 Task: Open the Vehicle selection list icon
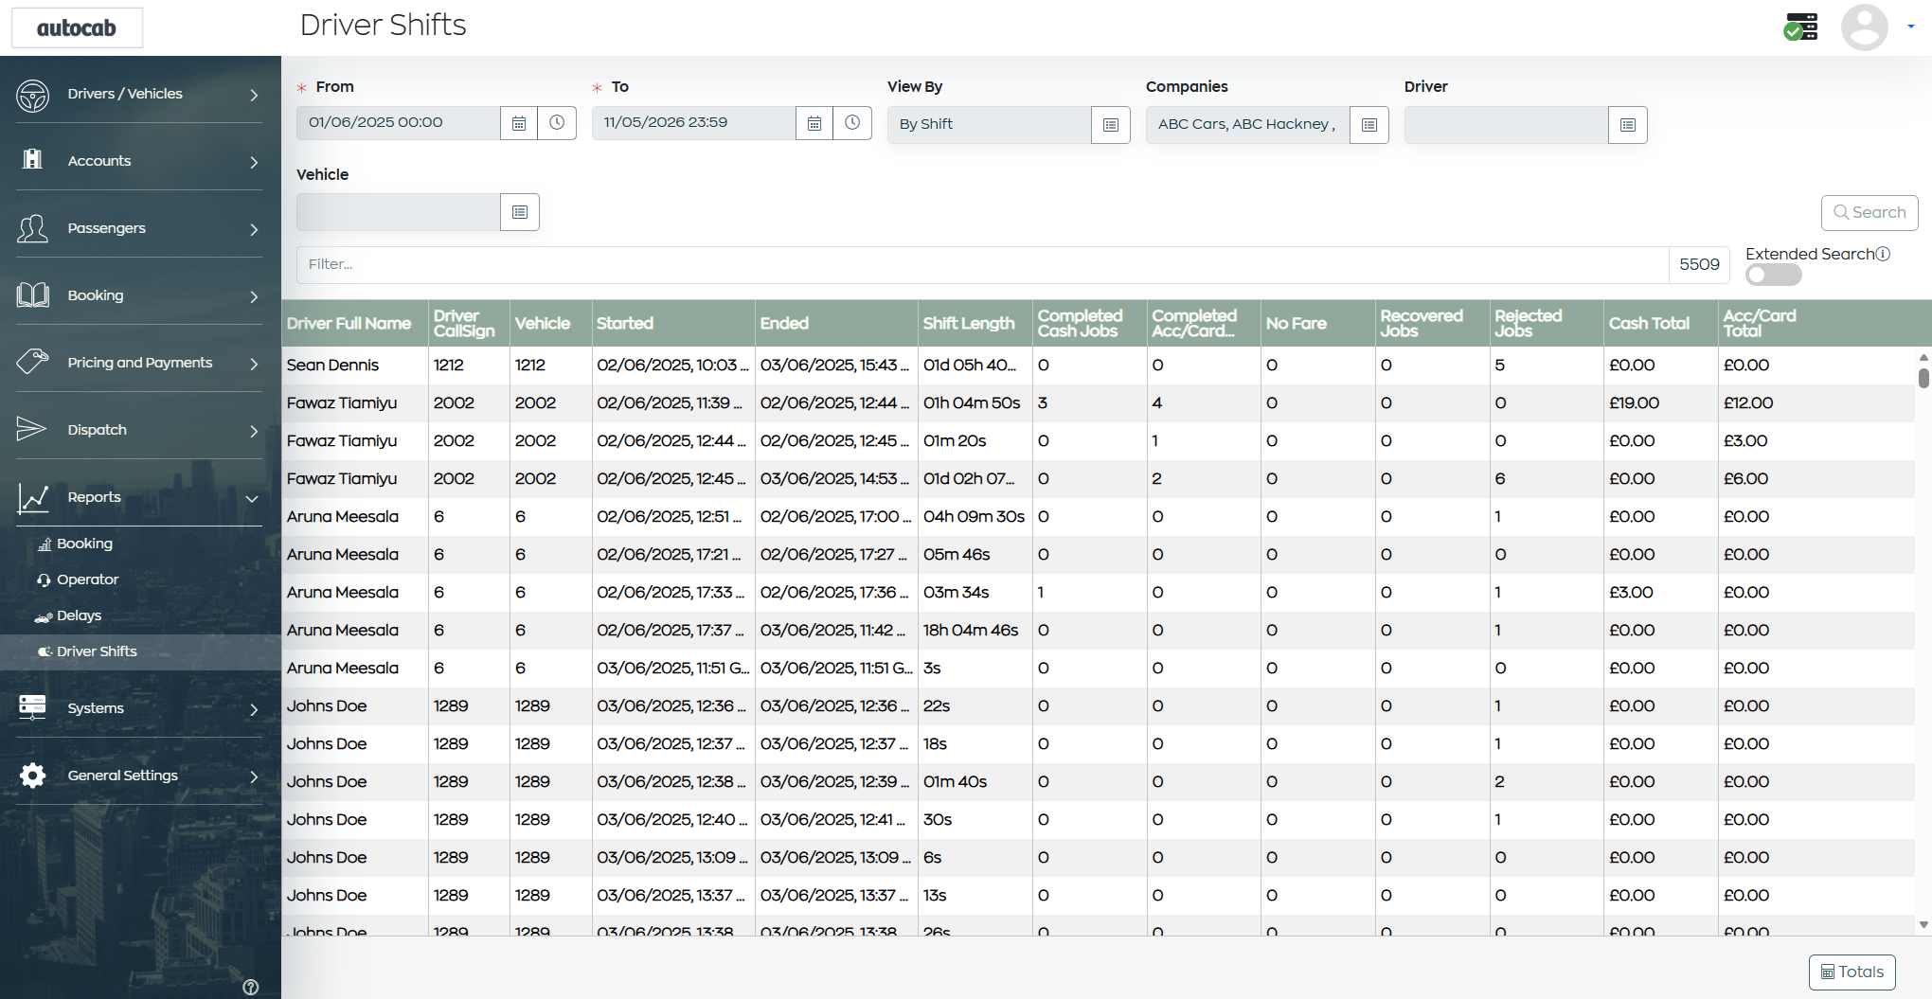520,212
